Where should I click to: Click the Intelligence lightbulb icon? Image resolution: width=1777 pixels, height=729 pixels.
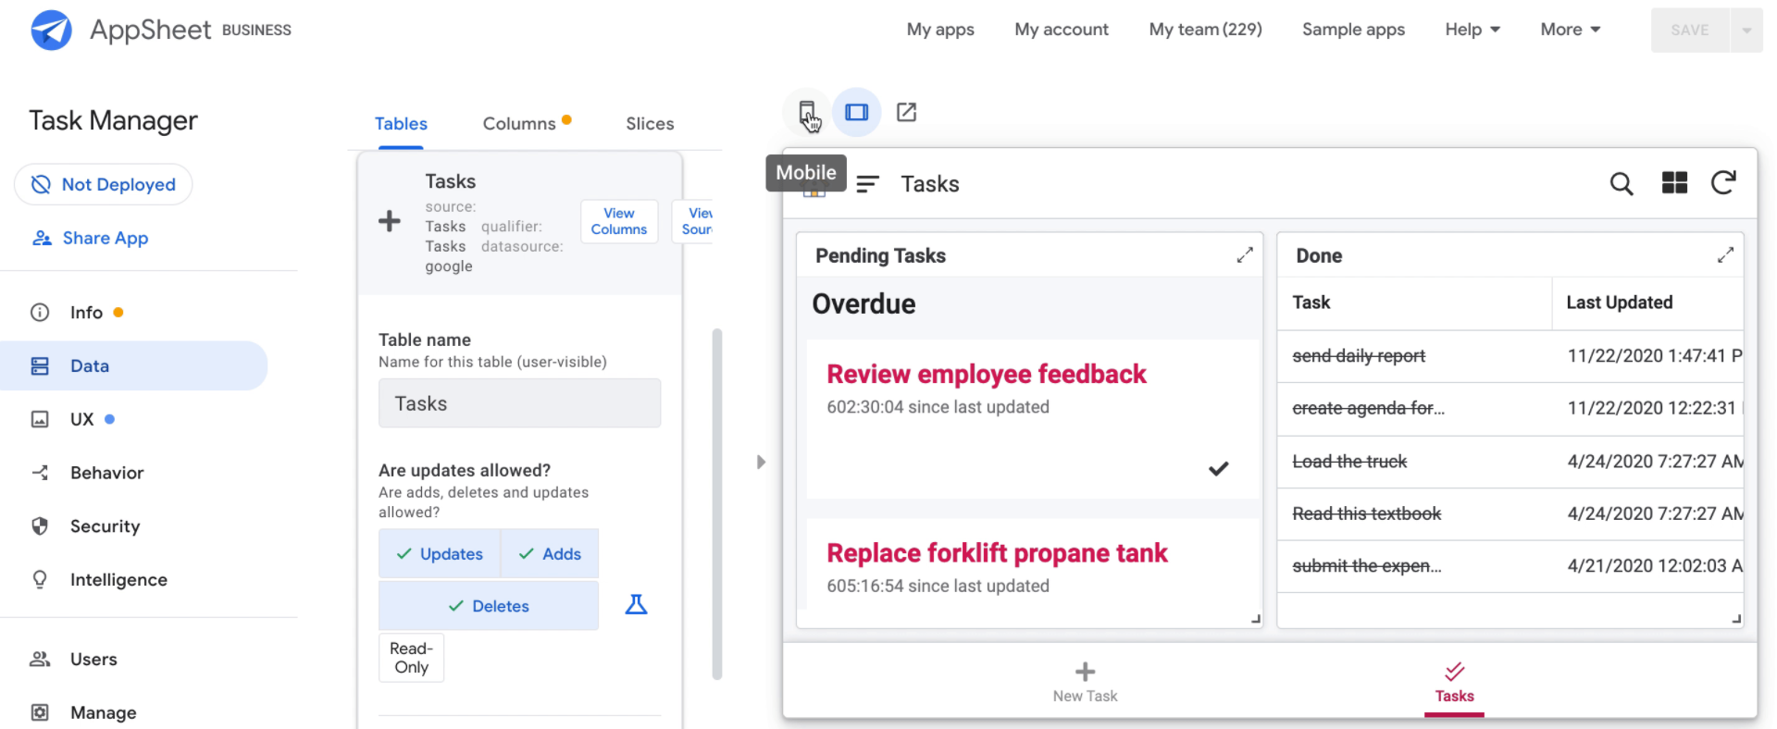(x=40, y=580)
